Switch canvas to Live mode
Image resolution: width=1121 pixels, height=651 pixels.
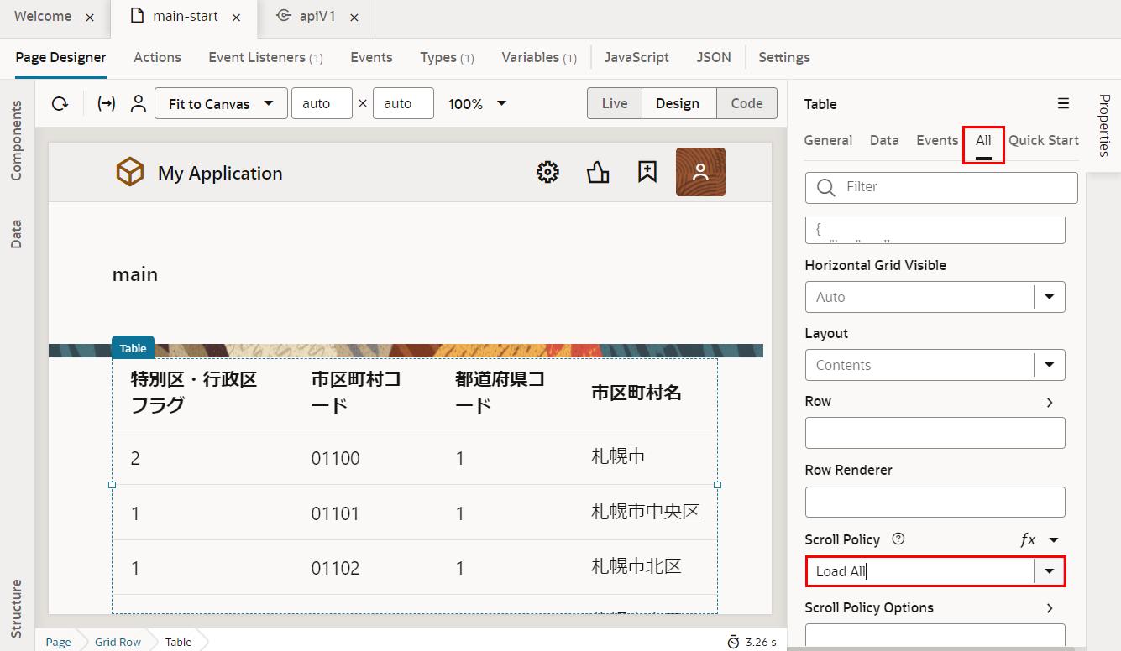[x=615, y=104]
